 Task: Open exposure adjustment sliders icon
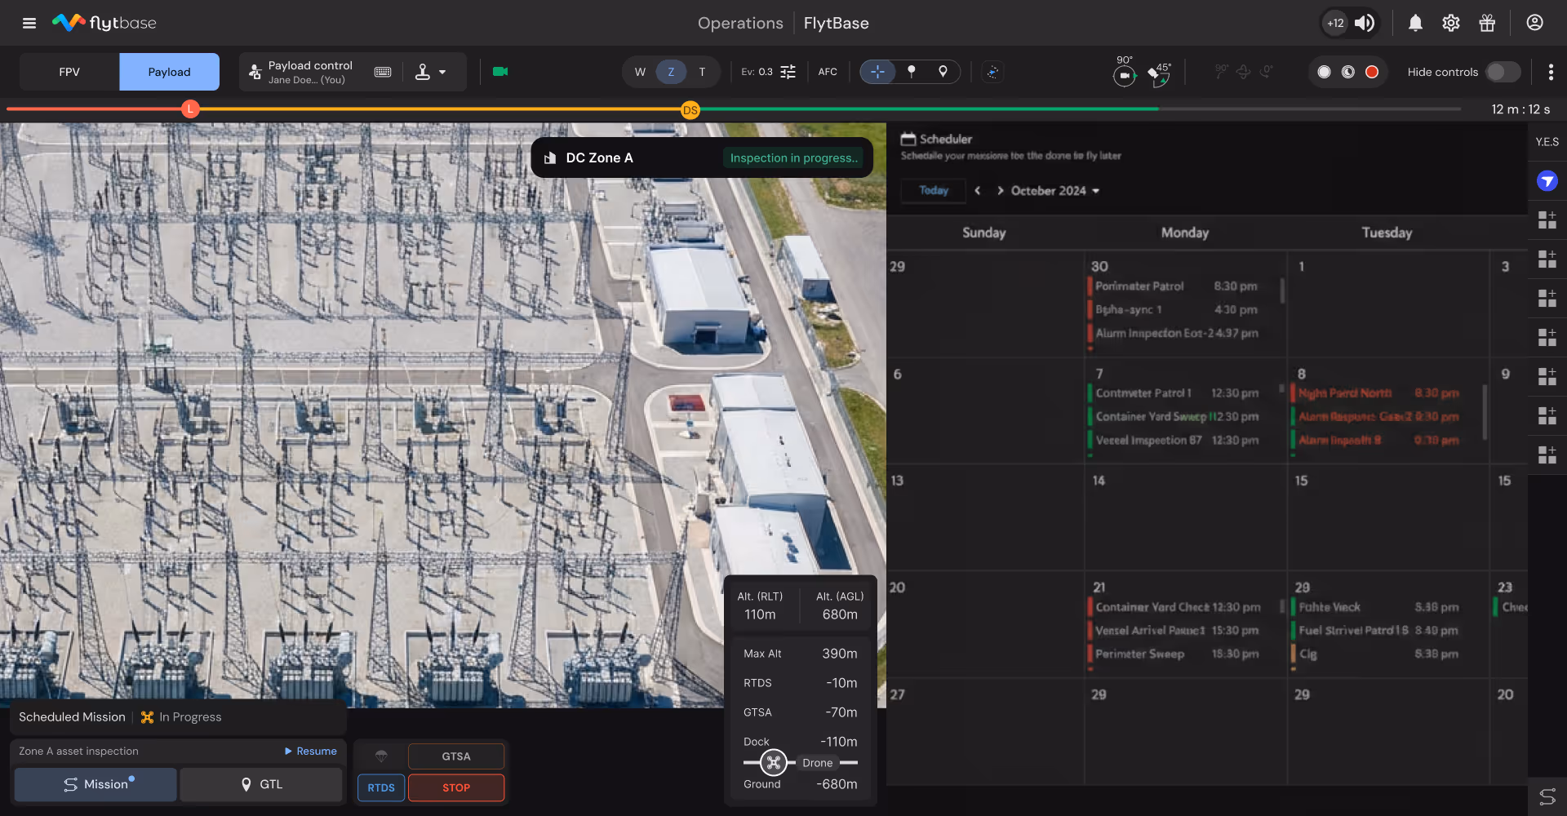(x=788, y=72)
